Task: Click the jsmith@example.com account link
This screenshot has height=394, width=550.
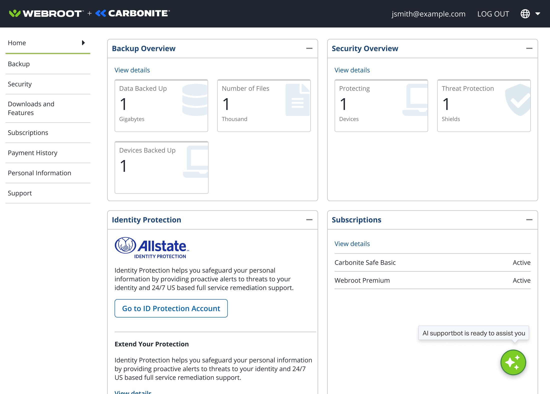Action: pyautogui.click(x=428, y=14)
